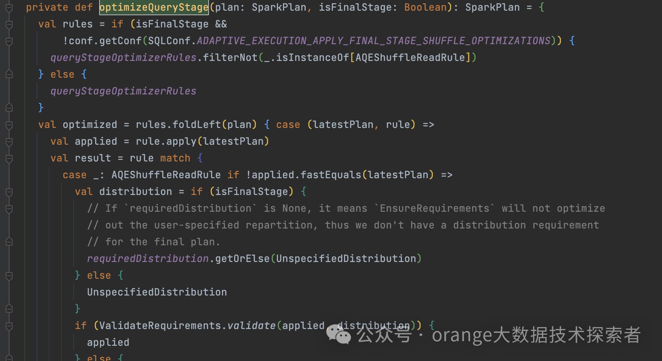
Task: Click 'requiredDistribution' before getOrElse
Action: 148,259
